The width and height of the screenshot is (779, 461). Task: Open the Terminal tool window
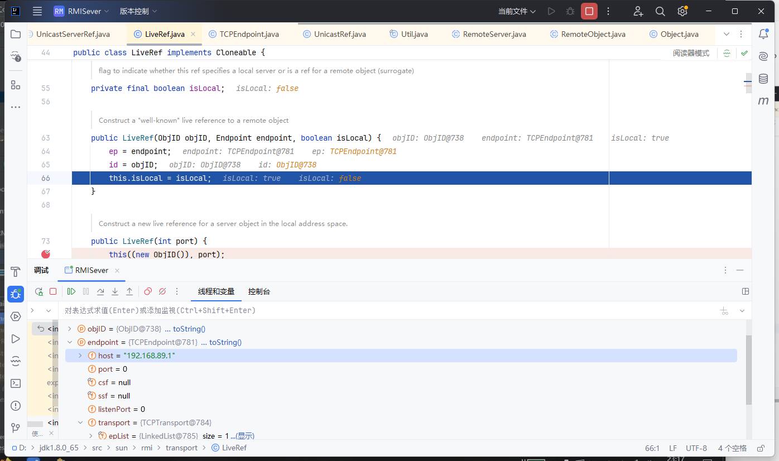pyautogui.click(x=16, y=383)
